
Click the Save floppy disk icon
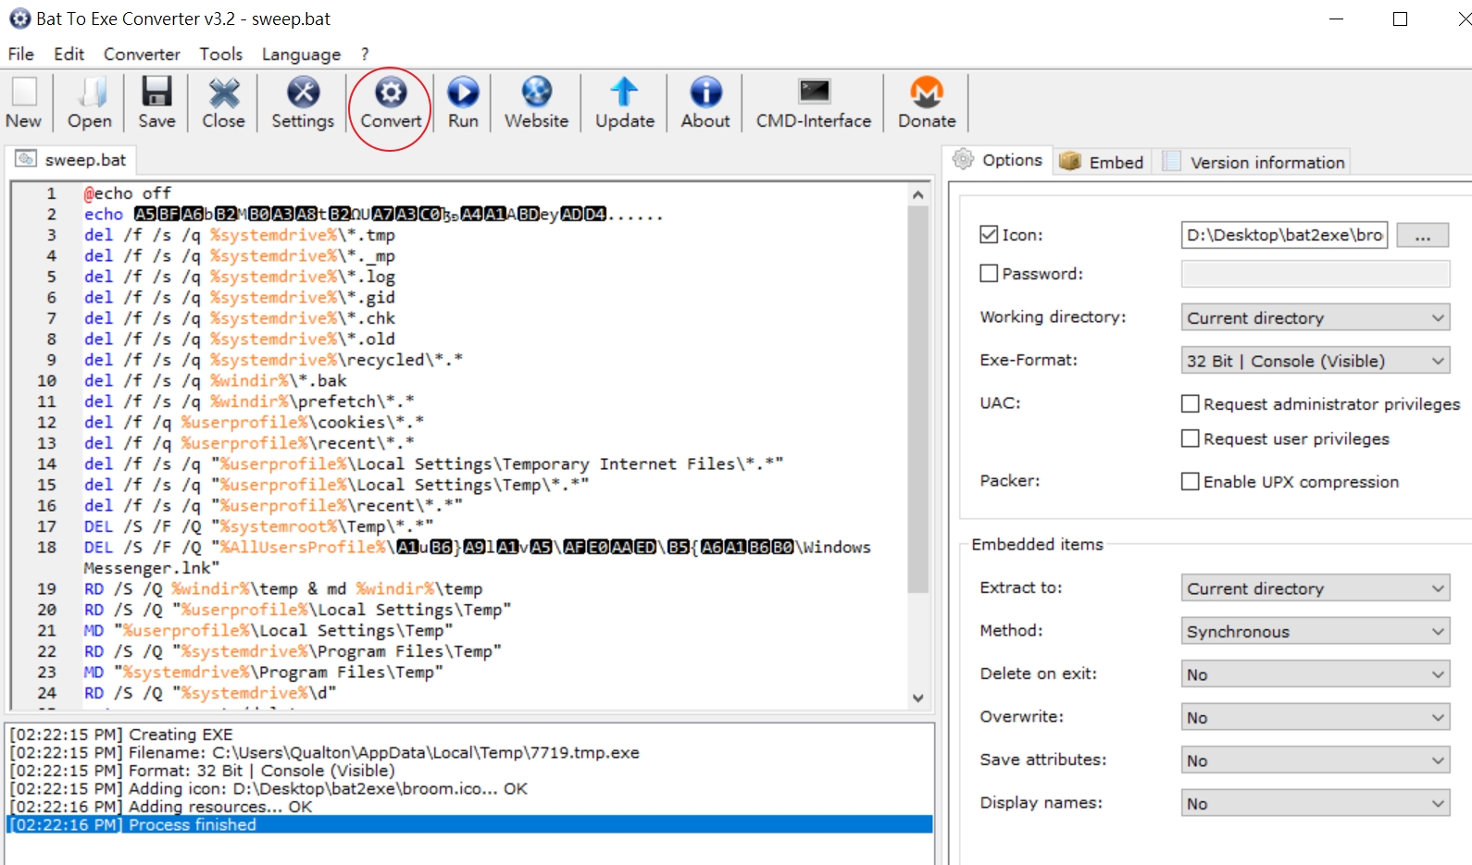pos(156,92)
